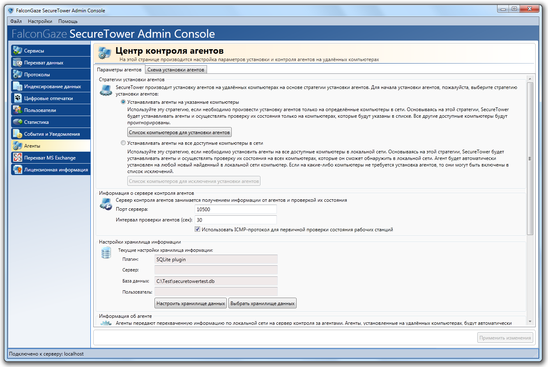Select the Протоколы sidebar item
This screenshot has width=548, height=367.
click(51, 75)
